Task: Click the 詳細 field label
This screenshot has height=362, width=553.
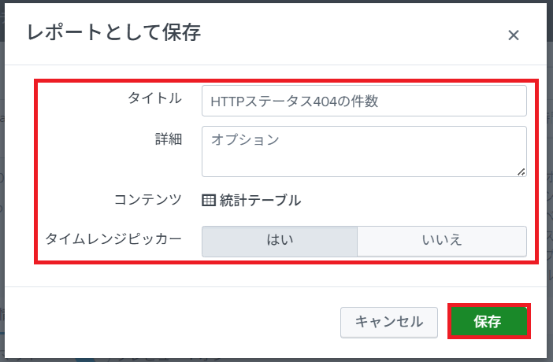Action: [x=169, y=139]
